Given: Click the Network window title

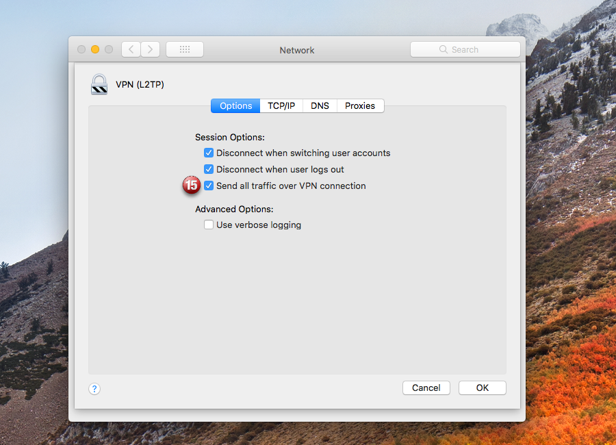Looking at the screenshot, I should tap(297, 50).
